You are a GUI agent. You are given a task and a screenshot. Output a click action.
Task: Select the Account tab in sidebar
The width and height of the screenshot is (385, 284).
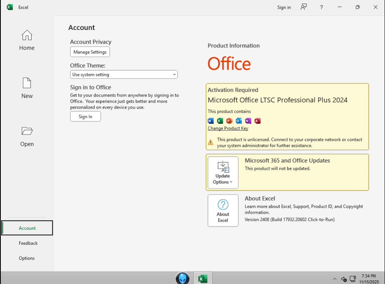tap(27, 228)
